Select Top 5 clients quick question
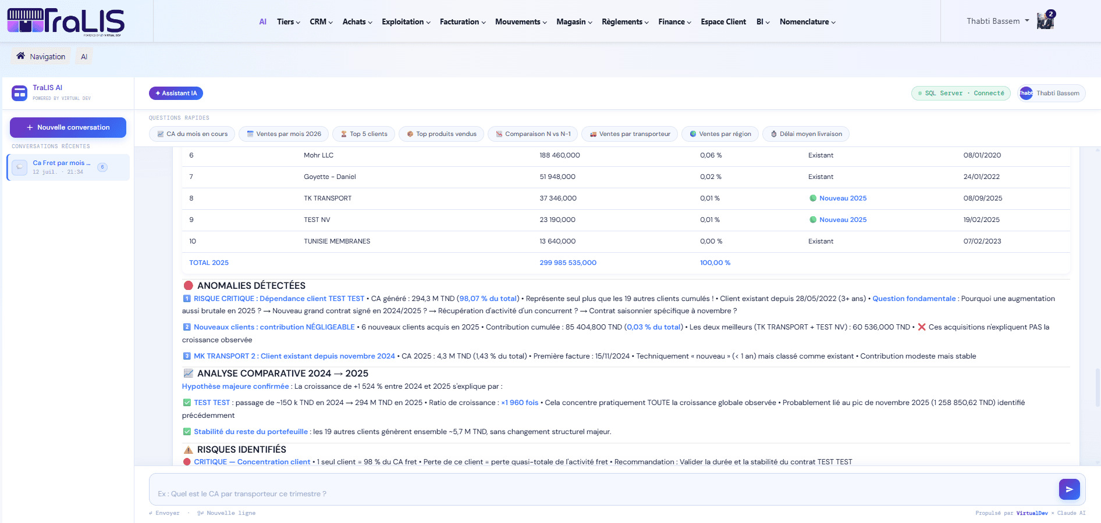The width and height of the screenshot is (1101, 523). tap(364, 134)
